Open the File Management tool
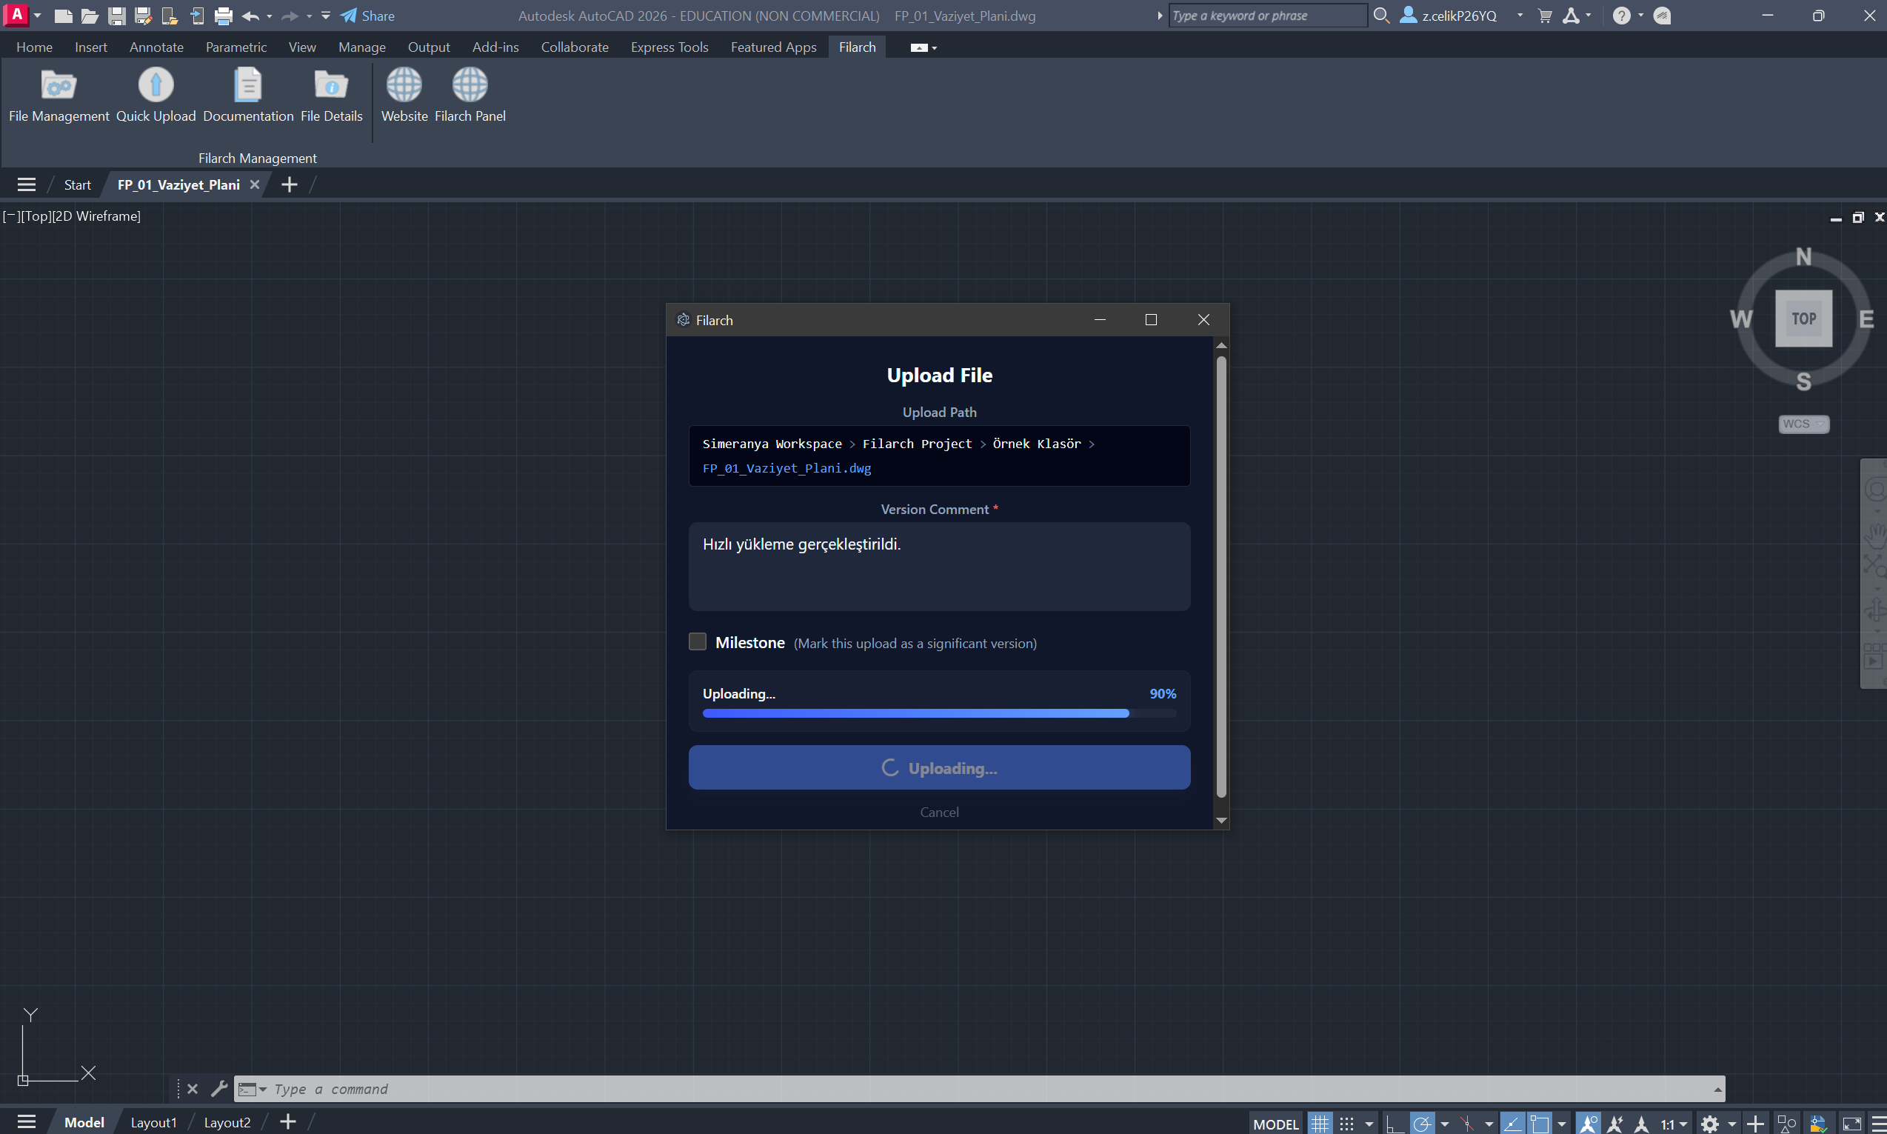The width and height of the screenshot is (1887, 1134). (x=59, y=95)
